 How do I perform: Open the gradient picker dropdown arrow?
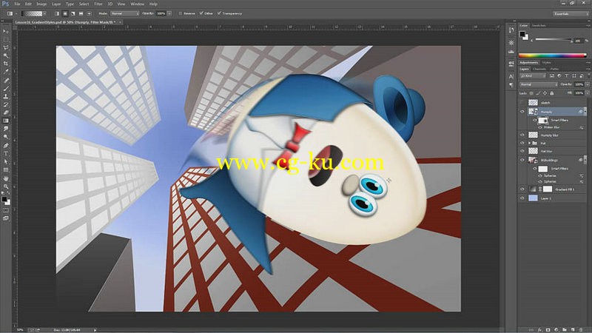(x=44, y=13)
